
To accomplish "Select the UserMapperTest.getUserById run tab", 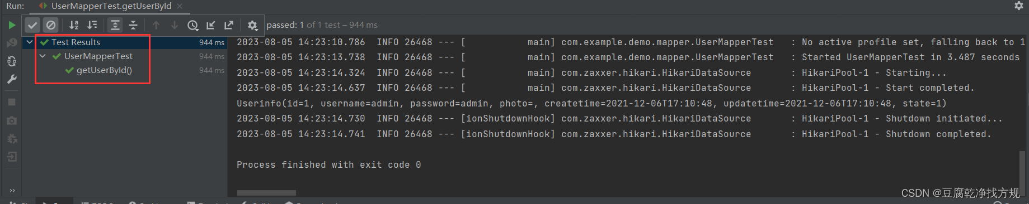I will pos(106,6).
